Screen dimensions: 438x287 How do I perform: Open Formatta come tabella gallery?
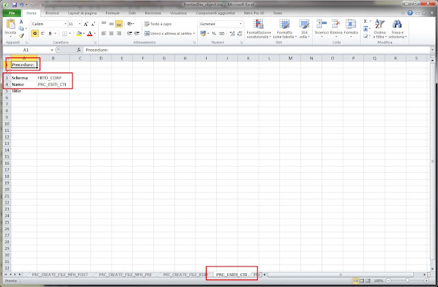[x=285, y=29]
